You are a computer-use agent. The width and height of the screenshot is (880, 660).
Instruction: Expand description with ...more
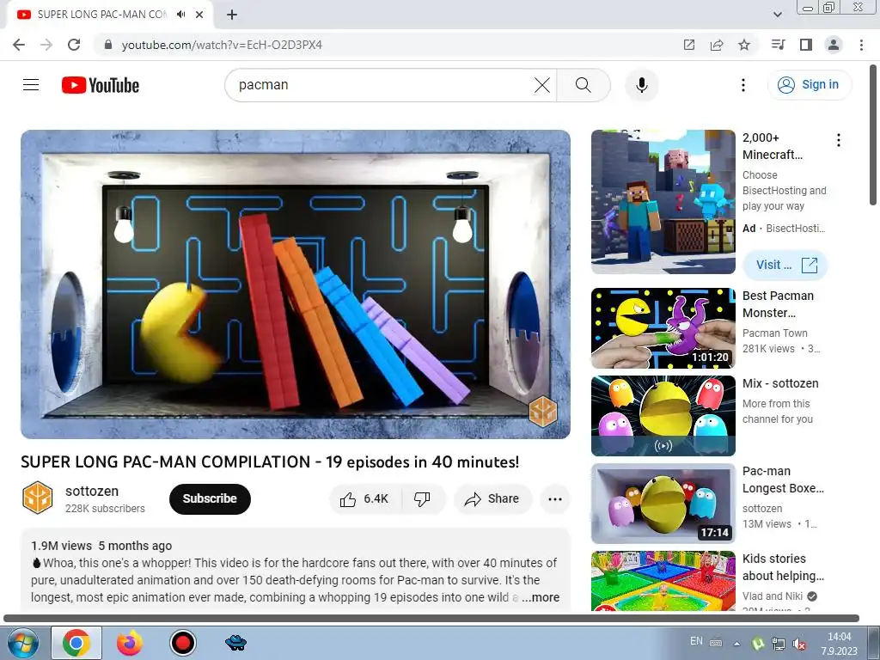click(x=541, y=597)
